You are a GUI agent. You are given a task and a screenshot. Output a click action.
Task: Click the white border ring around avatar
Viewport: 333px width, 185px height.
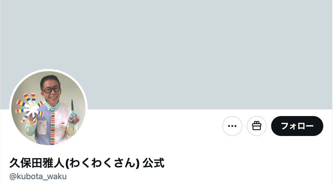(49, 70)
